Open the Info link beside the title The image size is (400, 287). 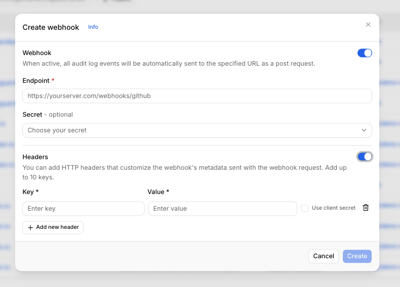93,27
